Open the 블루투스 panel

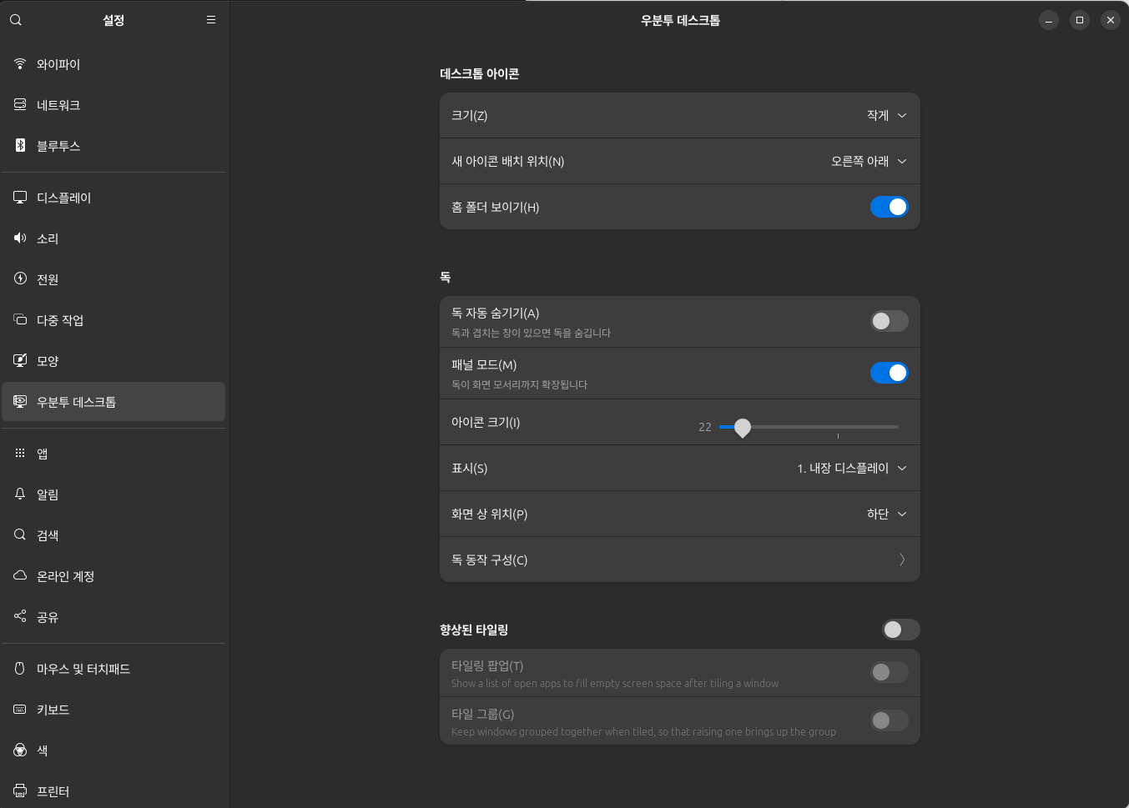(x=113, y=146)
